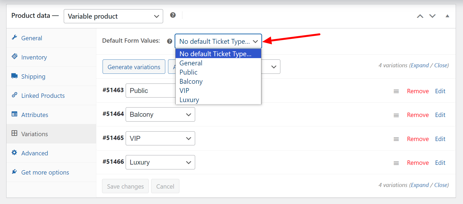Click help icon beside product type selector
The width and height of the screenshot is (463, 204).
[x=173, y=15]
